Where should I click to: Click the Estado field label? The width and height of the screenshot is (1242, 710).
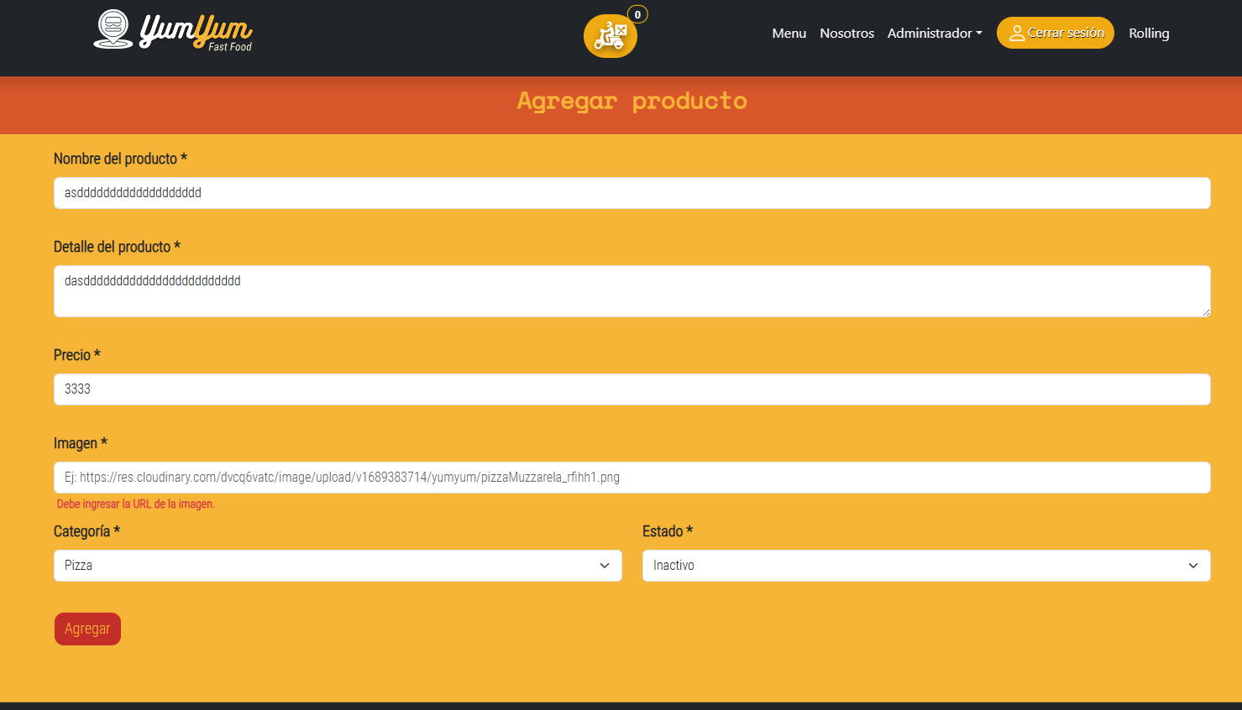pos(667,531)
